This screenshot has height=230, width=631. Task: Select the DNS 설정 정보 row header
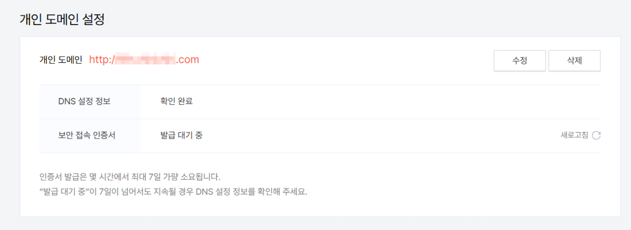pyautogui.click(x=84, y=101)
